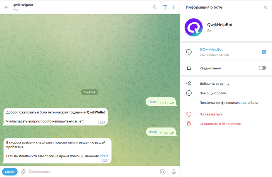Click the add-person icon
Image resolution: width=272 pixels, height=177 pixels.
tap(189, 83)
